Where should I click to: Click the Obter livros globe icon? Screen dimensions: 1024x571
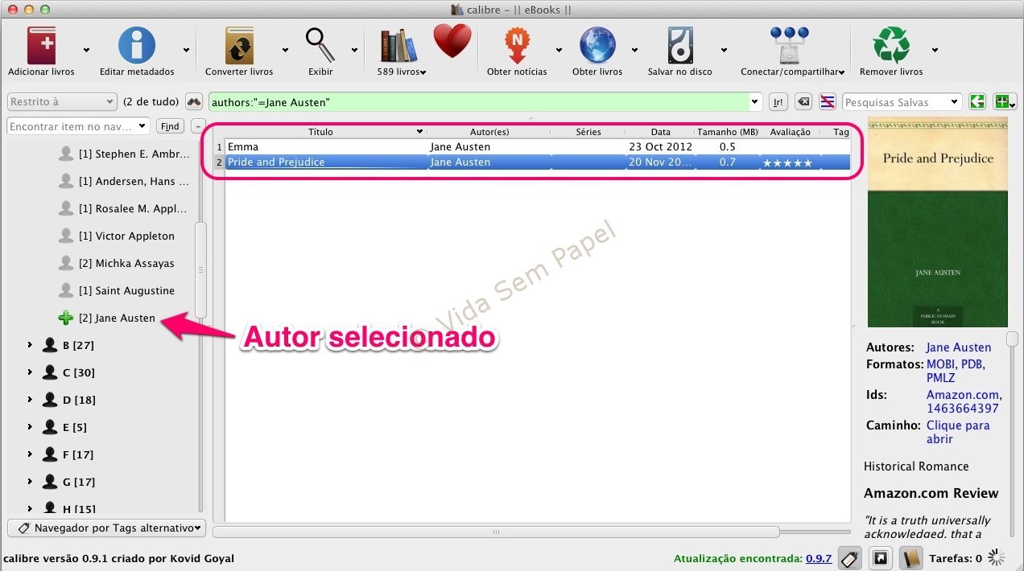point(597,45)
